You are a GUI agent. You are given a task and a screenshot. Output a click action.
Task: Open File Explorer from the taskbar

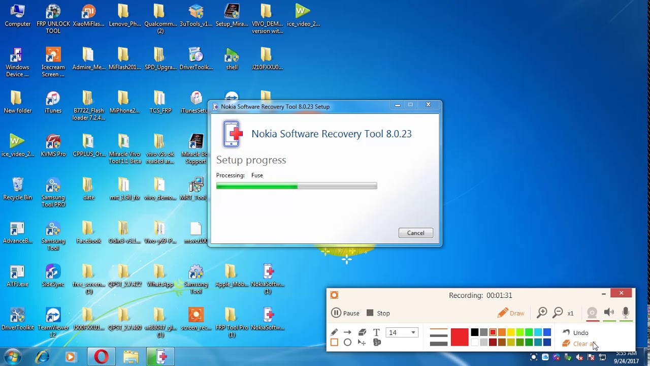[131, 357]
